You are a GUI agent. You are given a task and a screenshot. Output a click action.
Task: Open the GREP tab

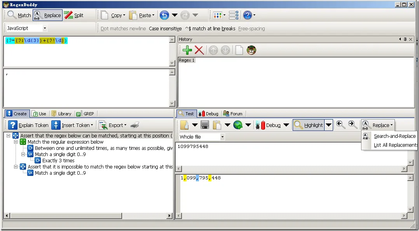tap(85, 114)
